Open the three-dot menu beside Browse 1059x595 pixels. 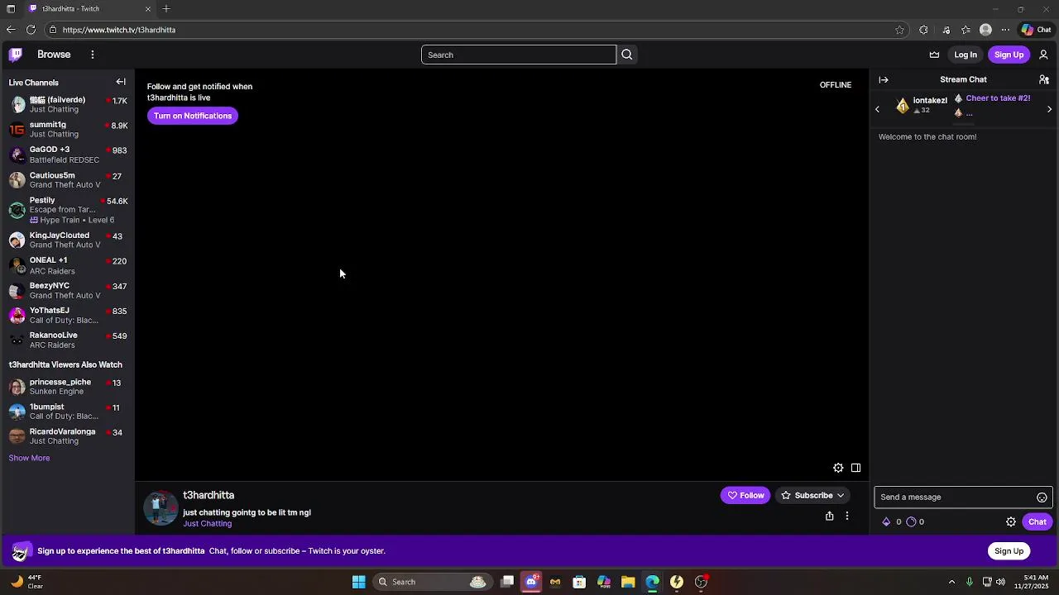pos(93,55)
